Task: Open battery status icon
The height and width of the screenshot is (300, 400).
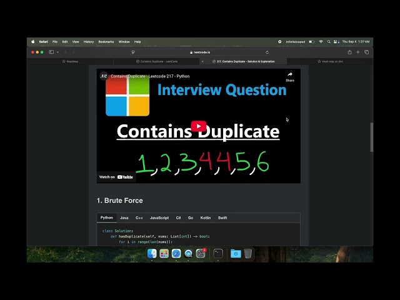Action: 311,42
